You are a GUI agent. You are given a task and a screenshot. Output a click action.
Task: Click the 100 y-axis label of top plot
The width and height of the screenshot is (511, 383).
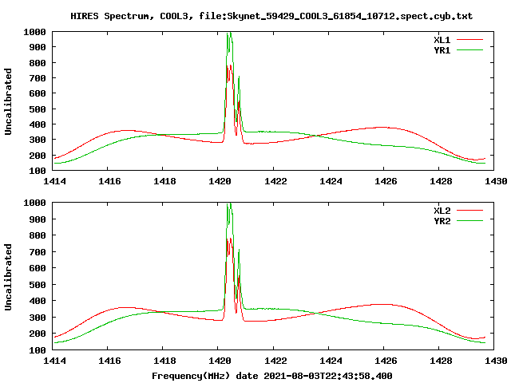pos(38,171)
